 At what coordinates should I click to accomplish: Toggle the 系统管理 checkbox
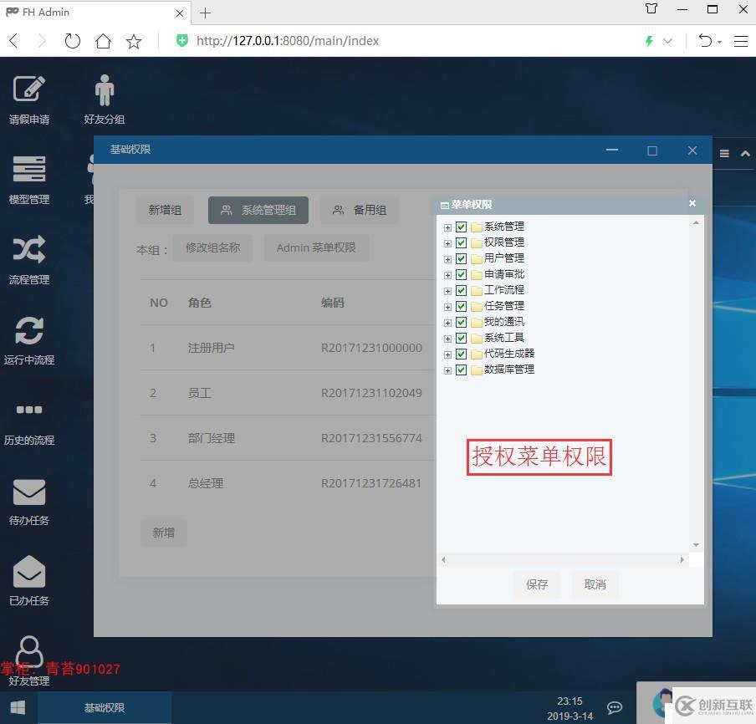(x=461, y=227)
